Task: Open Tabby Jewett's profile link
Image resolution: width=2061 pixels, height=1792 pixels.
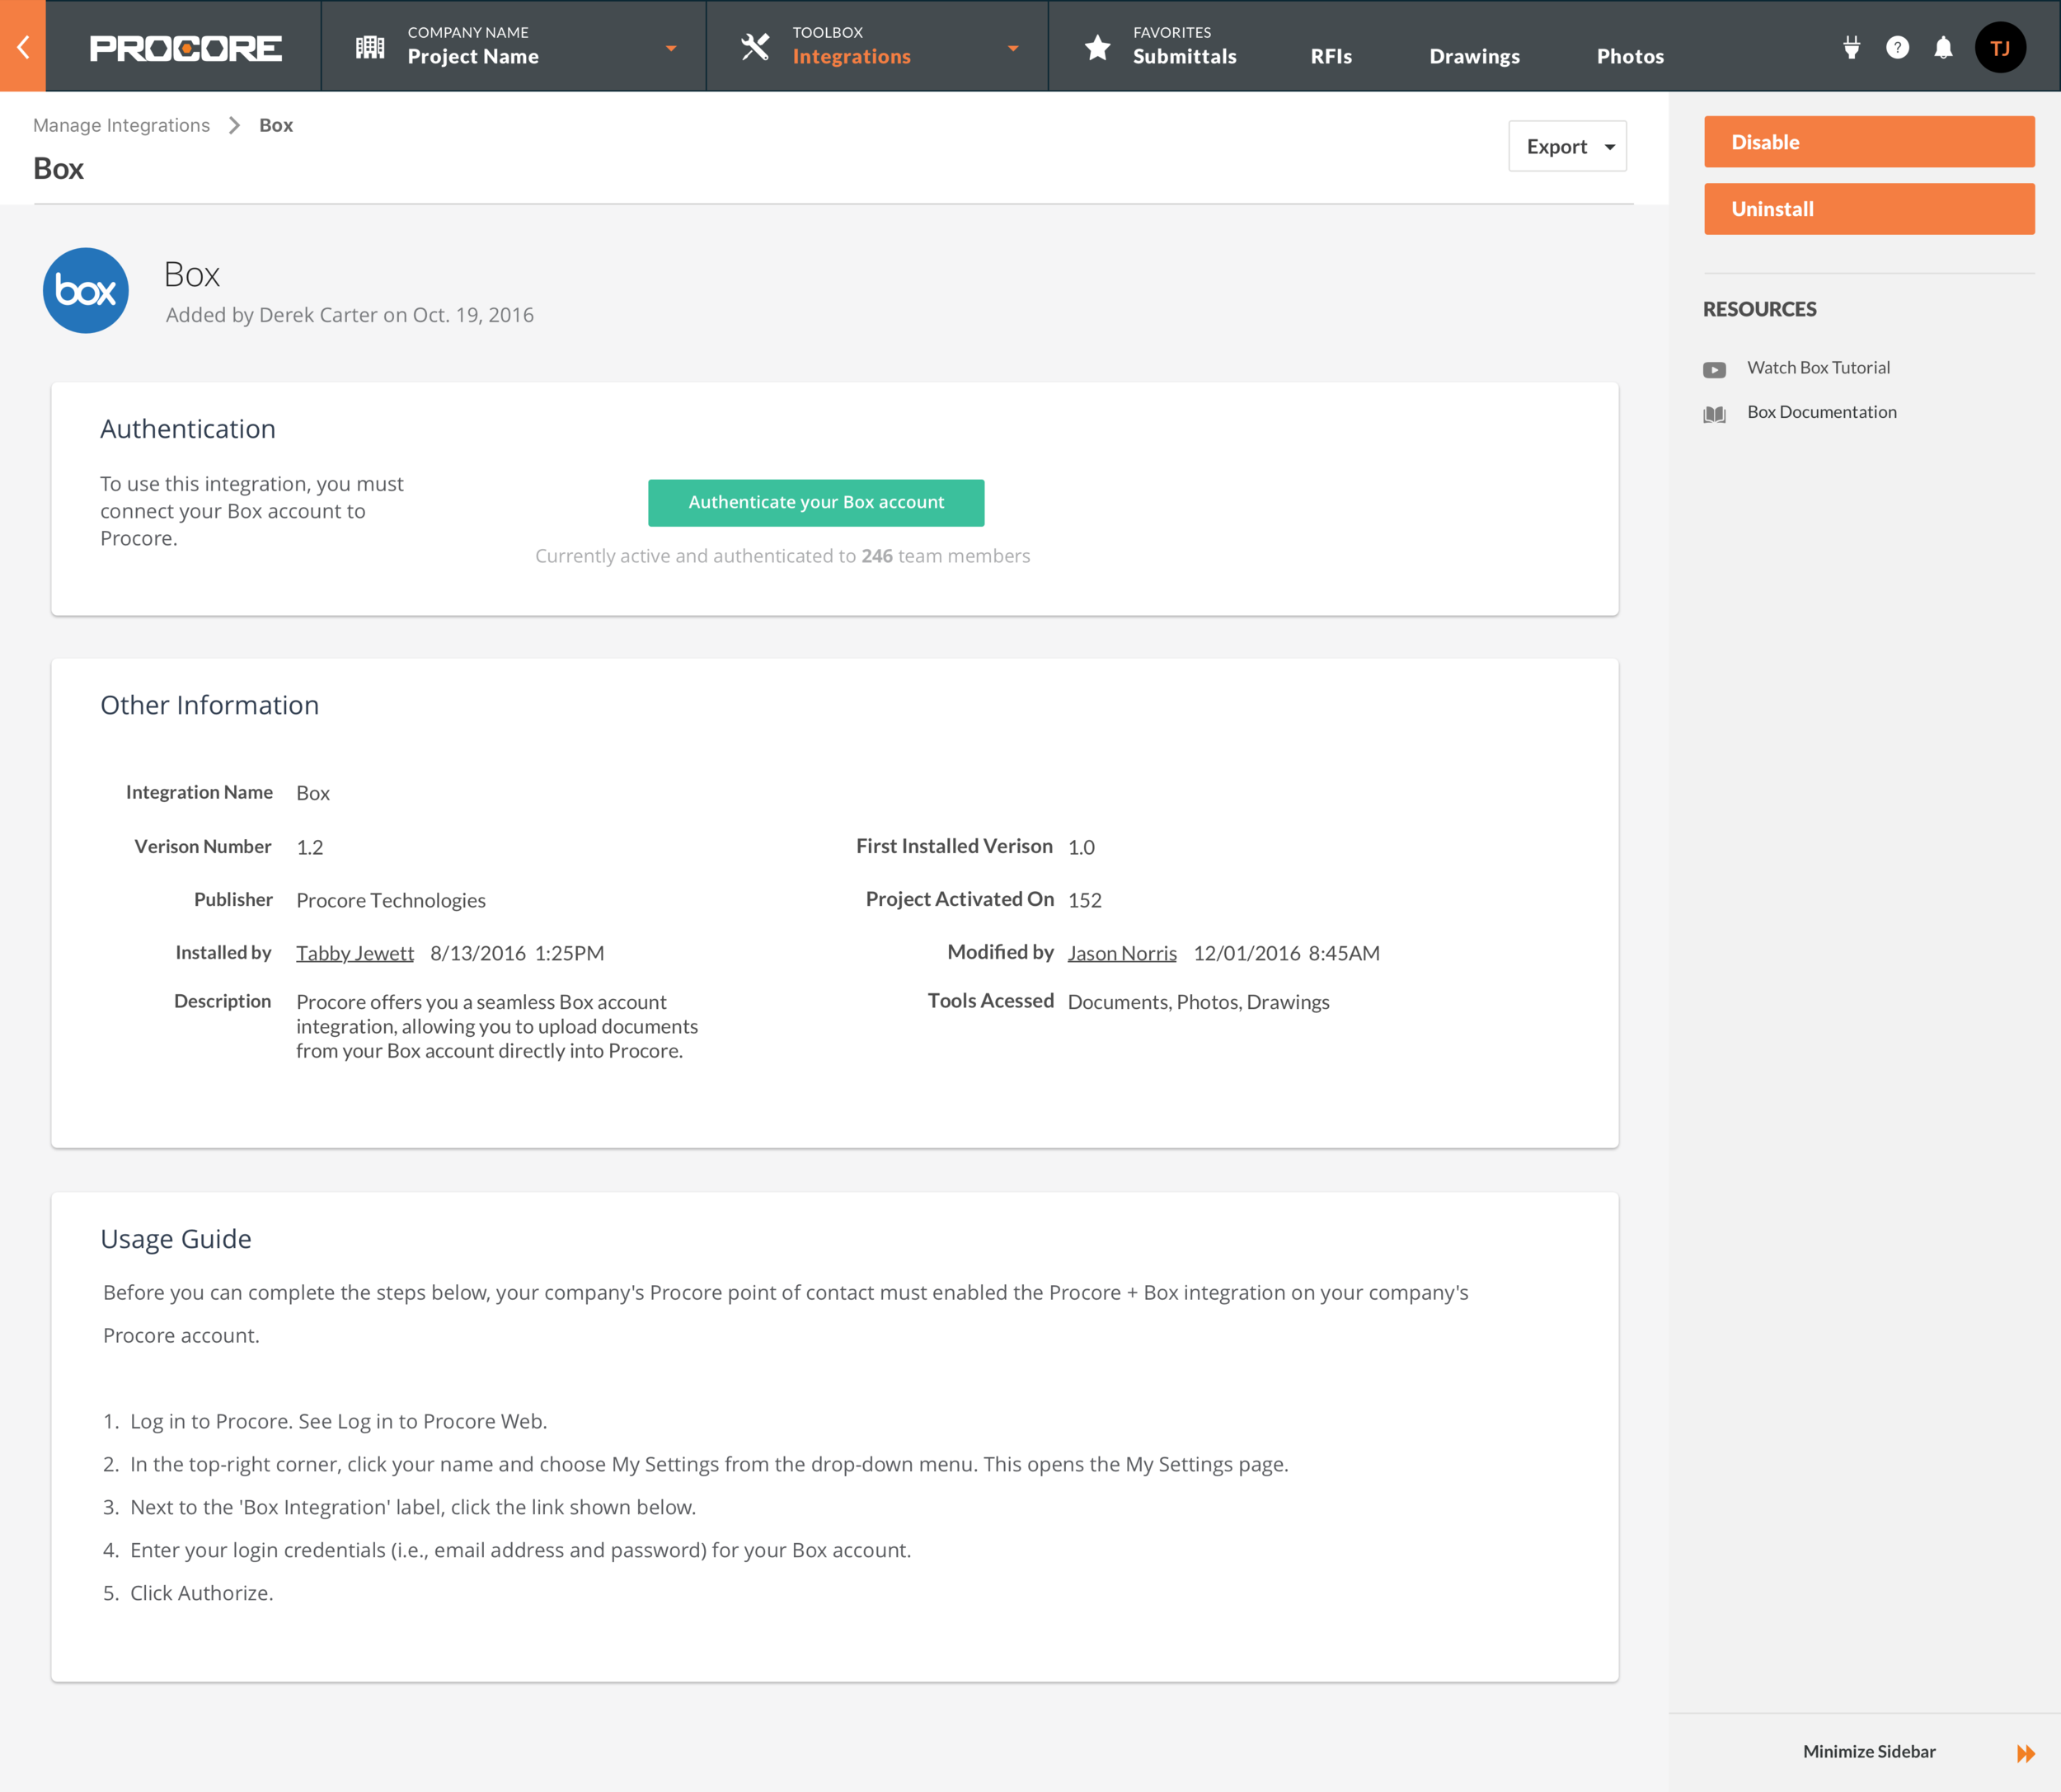Action: click(x=354, y=953)
